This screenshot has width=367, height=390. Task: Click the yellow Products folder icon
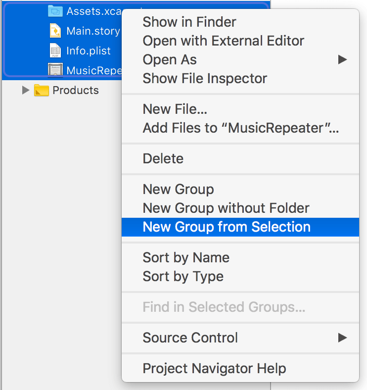(x=42, y=90)
